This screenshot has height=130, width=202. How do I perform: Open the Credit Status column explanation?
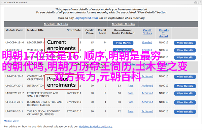147,32
